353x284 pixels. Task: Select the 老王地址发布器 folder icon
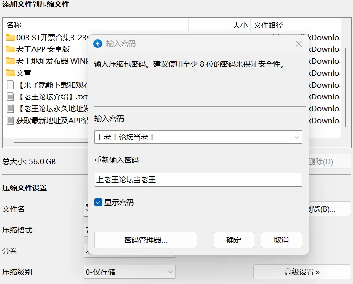pyautogui.click(x=10, y=61)
